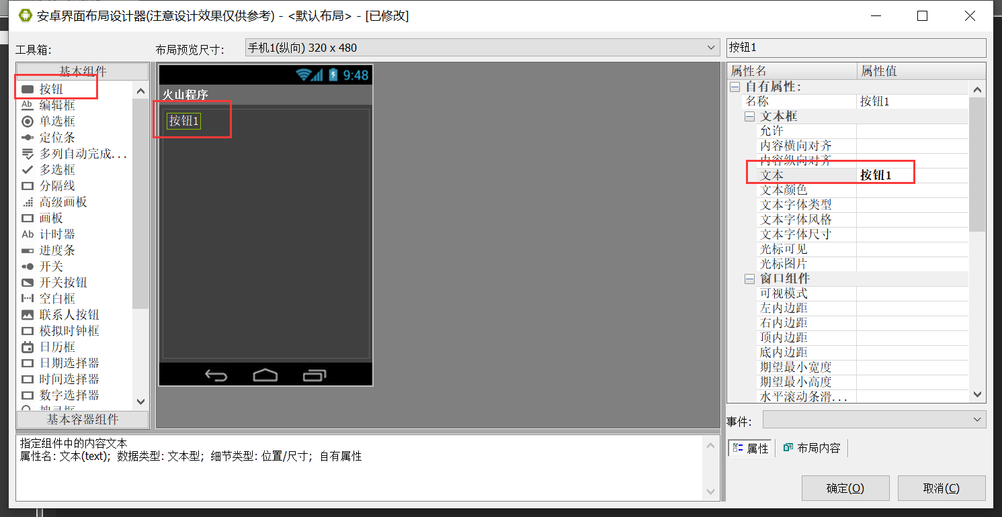1002x517 pixels.
Task: Switch to the 属性 tab
Action: [x=751, y=448]
